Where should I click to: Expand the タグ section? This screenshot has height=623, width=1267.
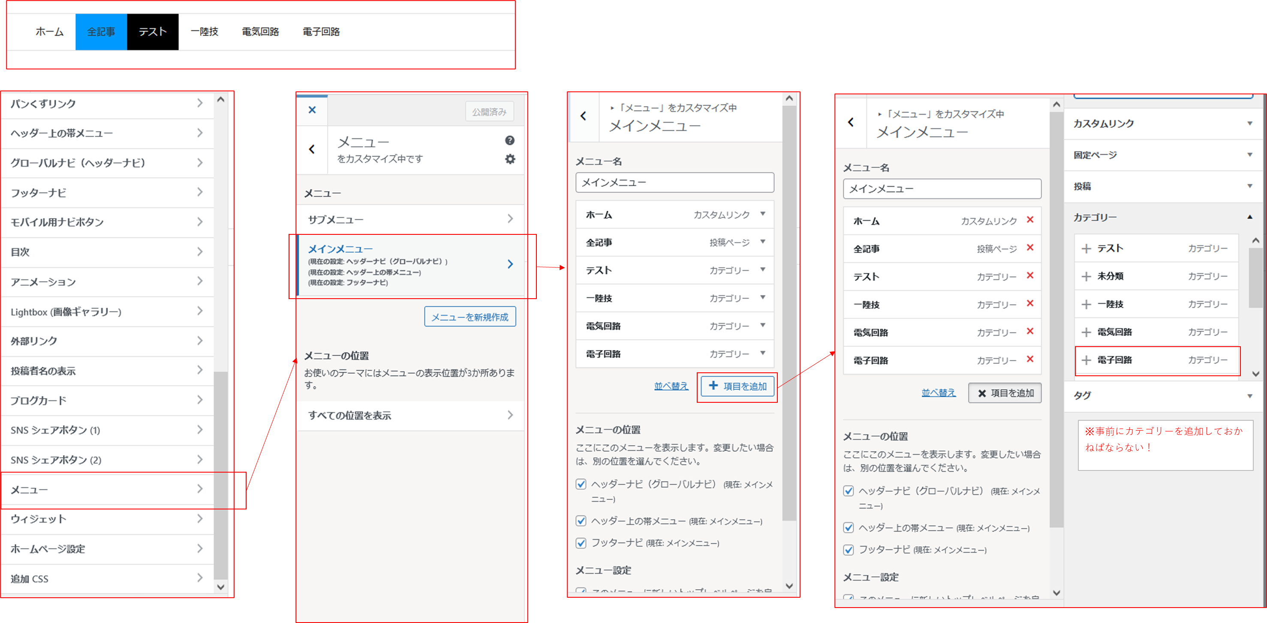[x=1250, y=395]
